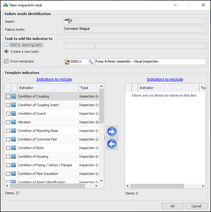Image resolution: width=211 pixels, height=212 pixels.
Task: Check the Condition of Concrete Pad checkbox
Action: 8,139
